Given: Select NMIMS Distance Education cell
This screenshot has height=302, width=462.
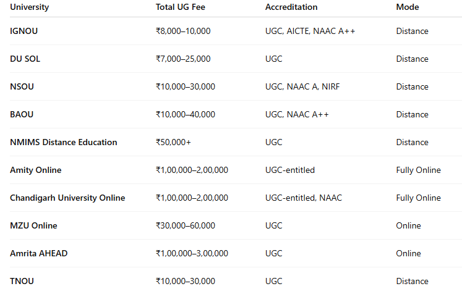Looking at the screenshot, I should click(x=64, y=142).
